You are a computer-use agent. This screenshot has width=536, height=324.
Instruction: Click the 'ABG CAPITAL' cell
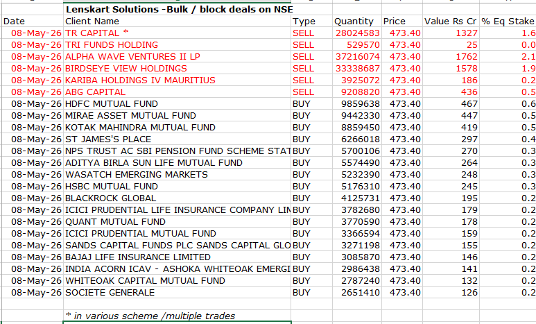177,92
